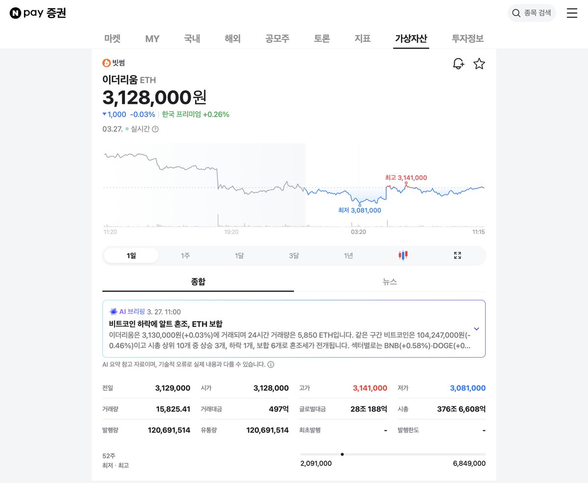The image size is (588, 483).
Task: Open the N pay 증권 home logo
Action: 38,13
